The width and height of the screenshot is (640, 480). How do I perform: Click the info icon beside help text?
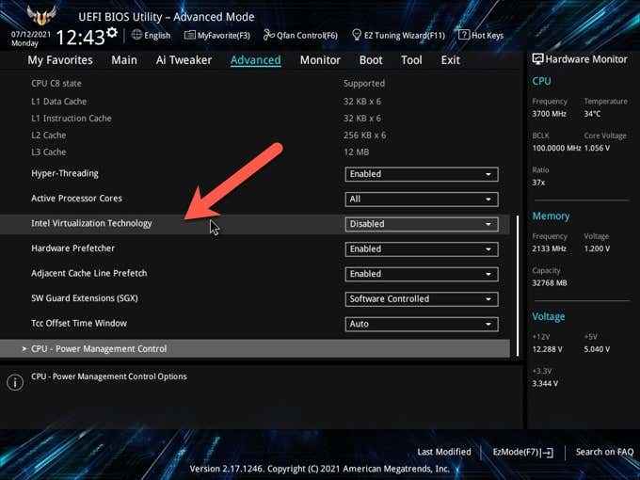pyautogui.click(x=15, y=382)
